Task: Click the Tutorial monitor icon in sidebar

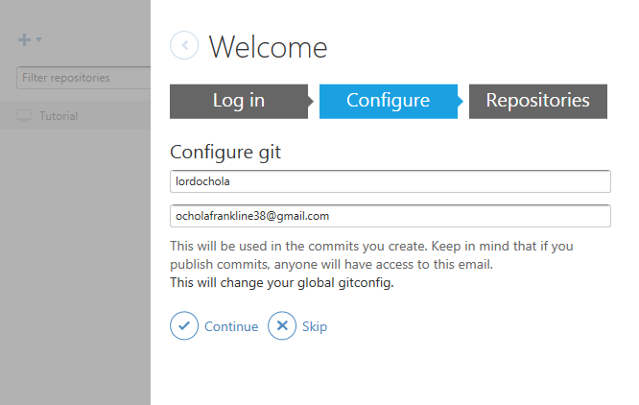Action: click(24, 116)
